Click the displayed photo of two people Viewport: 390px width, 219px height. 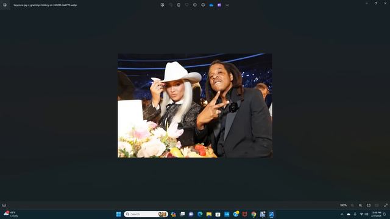click(x=195, y=105)
